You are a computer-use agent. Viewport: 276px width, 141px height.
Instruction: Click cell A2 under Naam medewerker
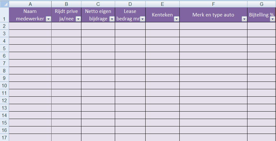[30, 26]
